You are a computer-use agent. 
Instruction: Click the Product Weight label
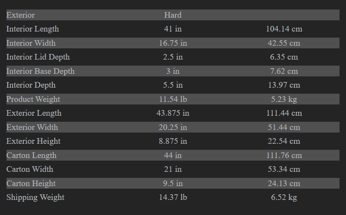coord(33,99)
